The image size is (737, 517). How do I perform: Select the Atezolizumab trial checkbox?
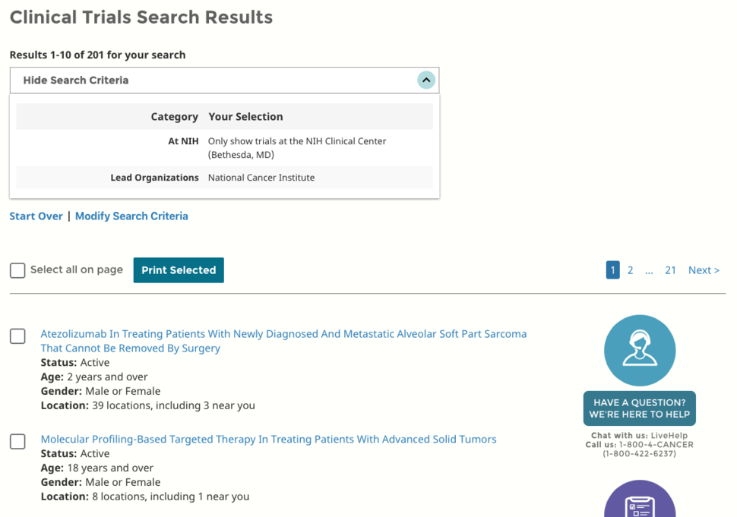[x=17, y=336]
